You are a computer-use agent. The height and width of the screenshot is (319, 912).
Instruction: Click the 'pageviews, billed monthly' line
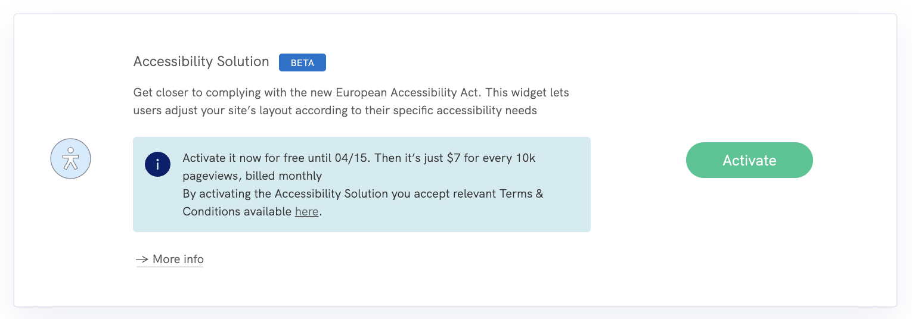pos(252,176)
